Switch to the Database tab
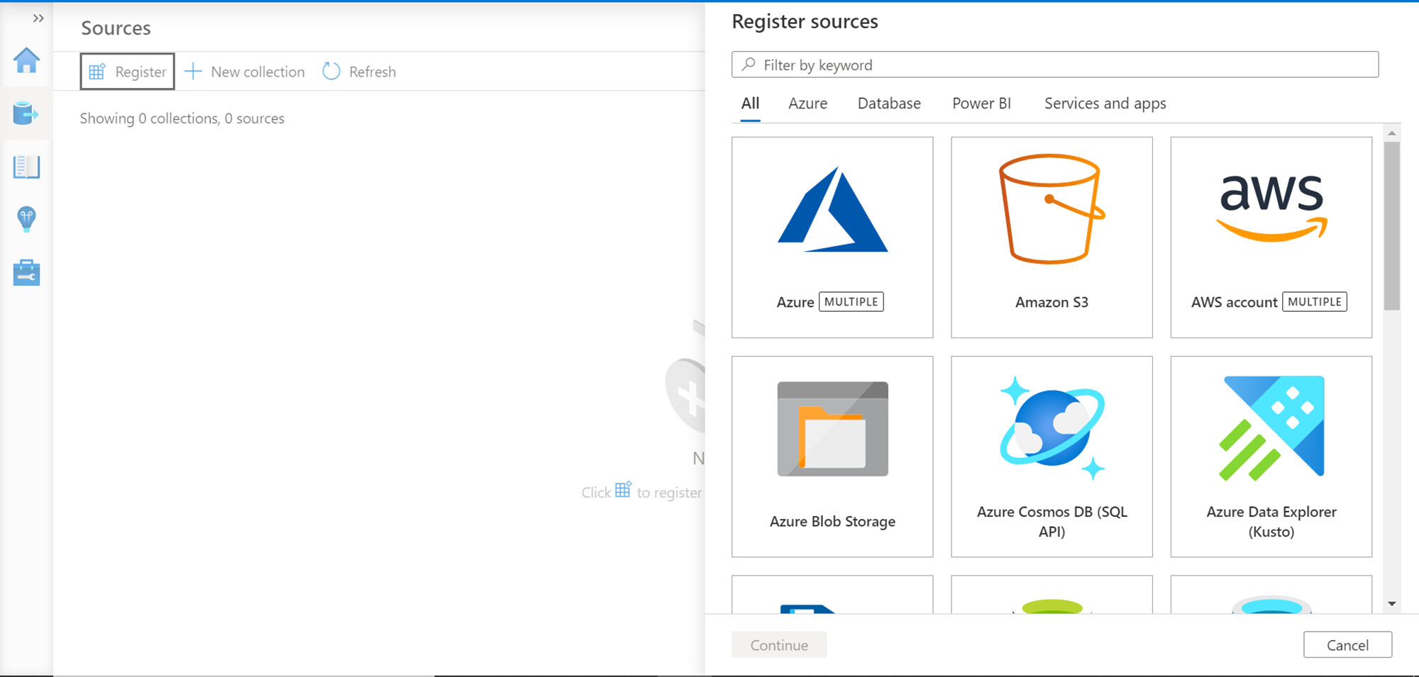Screen dimensions: 1419x677 [889, 103]
